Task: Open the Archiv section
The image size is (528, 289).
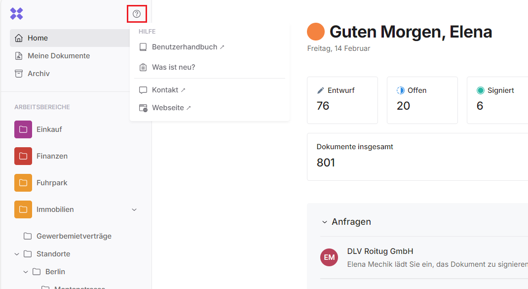Action: coord(38,74)
